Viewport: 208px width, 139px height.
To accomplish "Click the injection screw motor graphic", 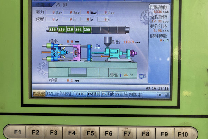I will pyautogui.click(x=132, y=54).
